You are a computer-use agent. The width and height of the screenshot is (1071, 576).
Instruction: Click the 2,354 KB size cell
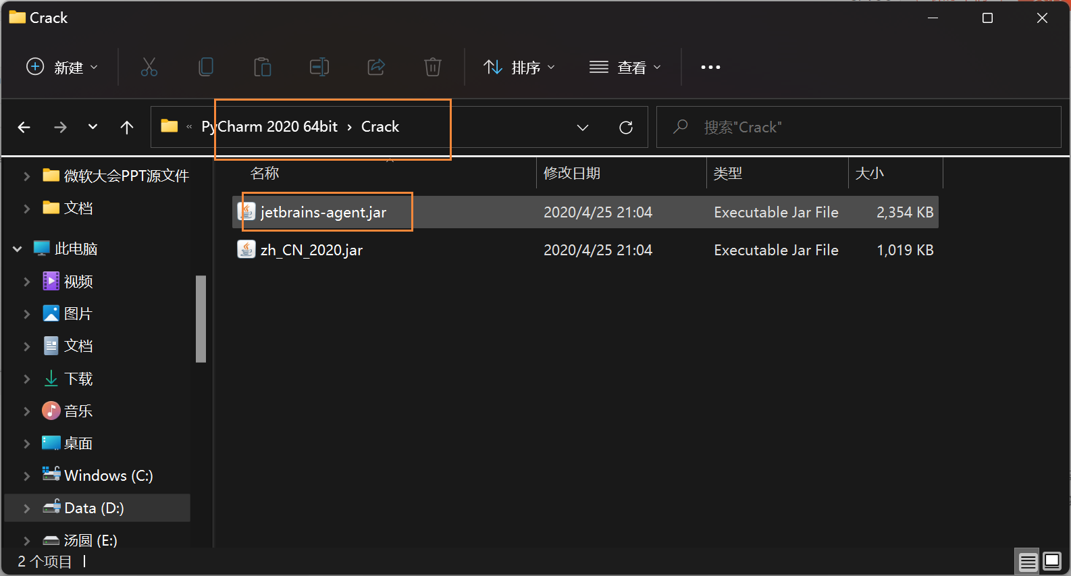(x=905, y=212)
